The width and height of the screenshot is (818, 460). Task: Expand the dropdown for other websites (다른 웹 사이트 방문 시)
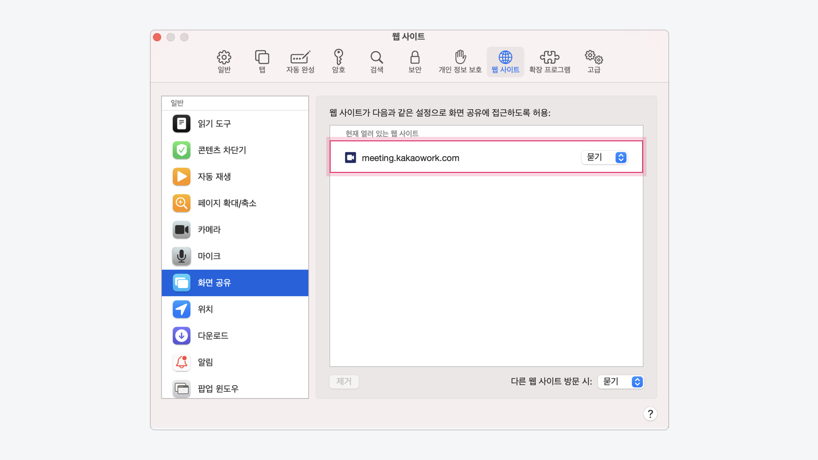pyautogui.click(x=620, y=382)
